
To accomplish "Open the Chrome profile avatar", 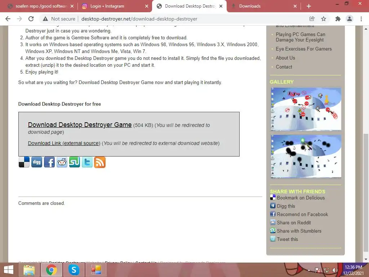I will coord(350,19).
